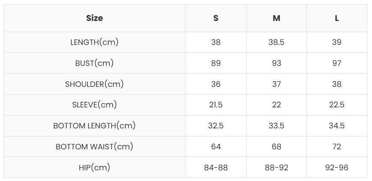Click hip range 88-92 for size M
This screenshot has height=181, width=372.
tap(276, 168)
